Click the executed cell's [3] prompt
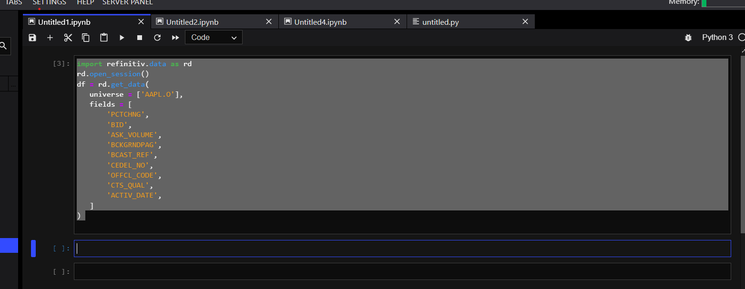The width and height of the screenshot is (745, 289). click(61, 63)
